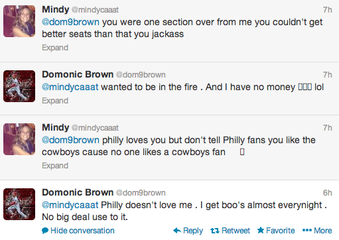This screenshot has width=339, height=240.
Task: Open Domonic Brown's avatar in last tweet
Action: coord(19,204)
